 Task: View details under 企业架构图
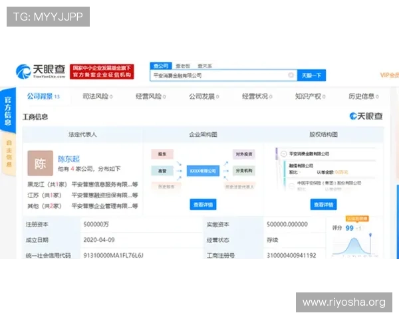click(x=203, y=205)
